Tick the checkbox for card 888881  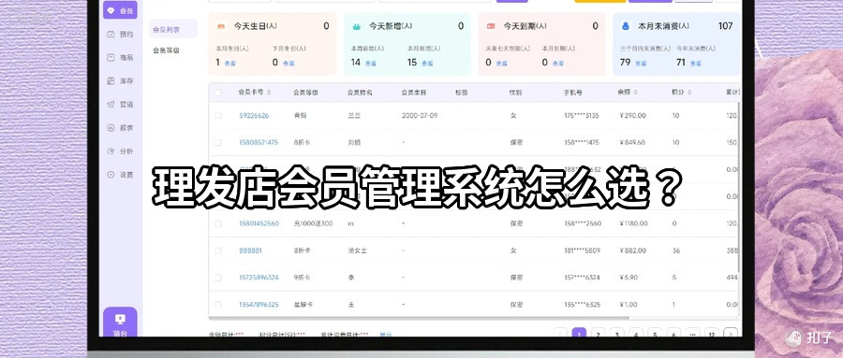217,251
